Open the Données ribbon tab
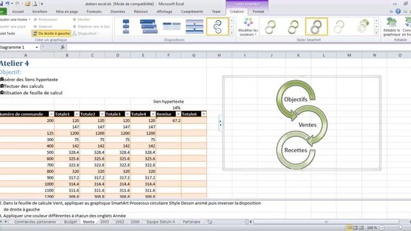 118,12
